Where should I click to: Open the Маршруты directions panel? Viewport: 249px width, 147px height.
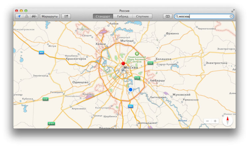[50, 16]
